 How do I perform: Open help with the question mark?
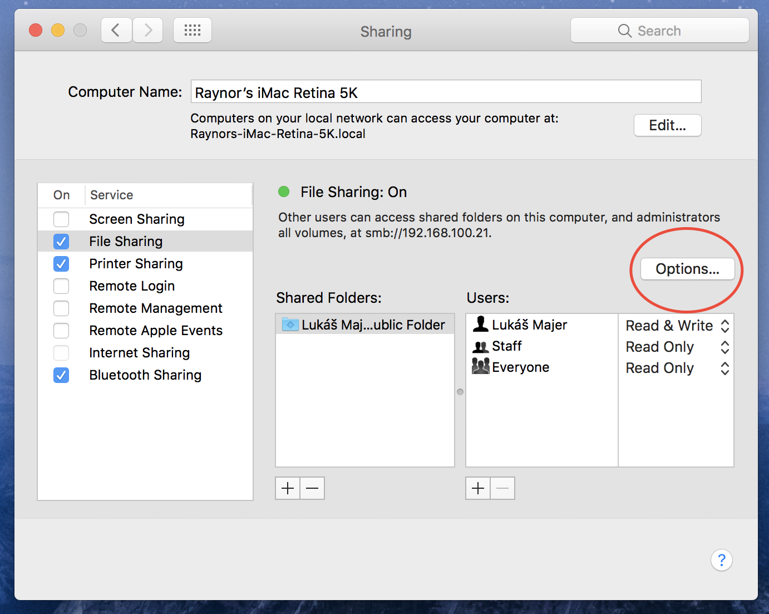722,560
